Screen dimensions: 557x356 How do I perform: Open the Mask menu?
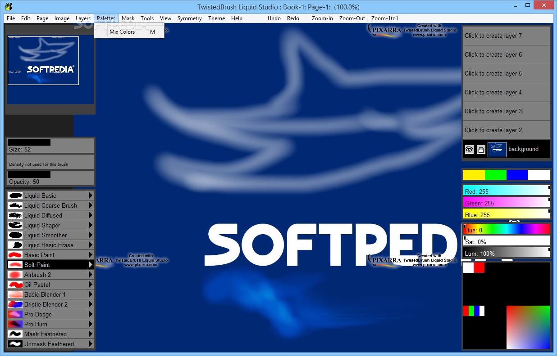coord(128,18)
